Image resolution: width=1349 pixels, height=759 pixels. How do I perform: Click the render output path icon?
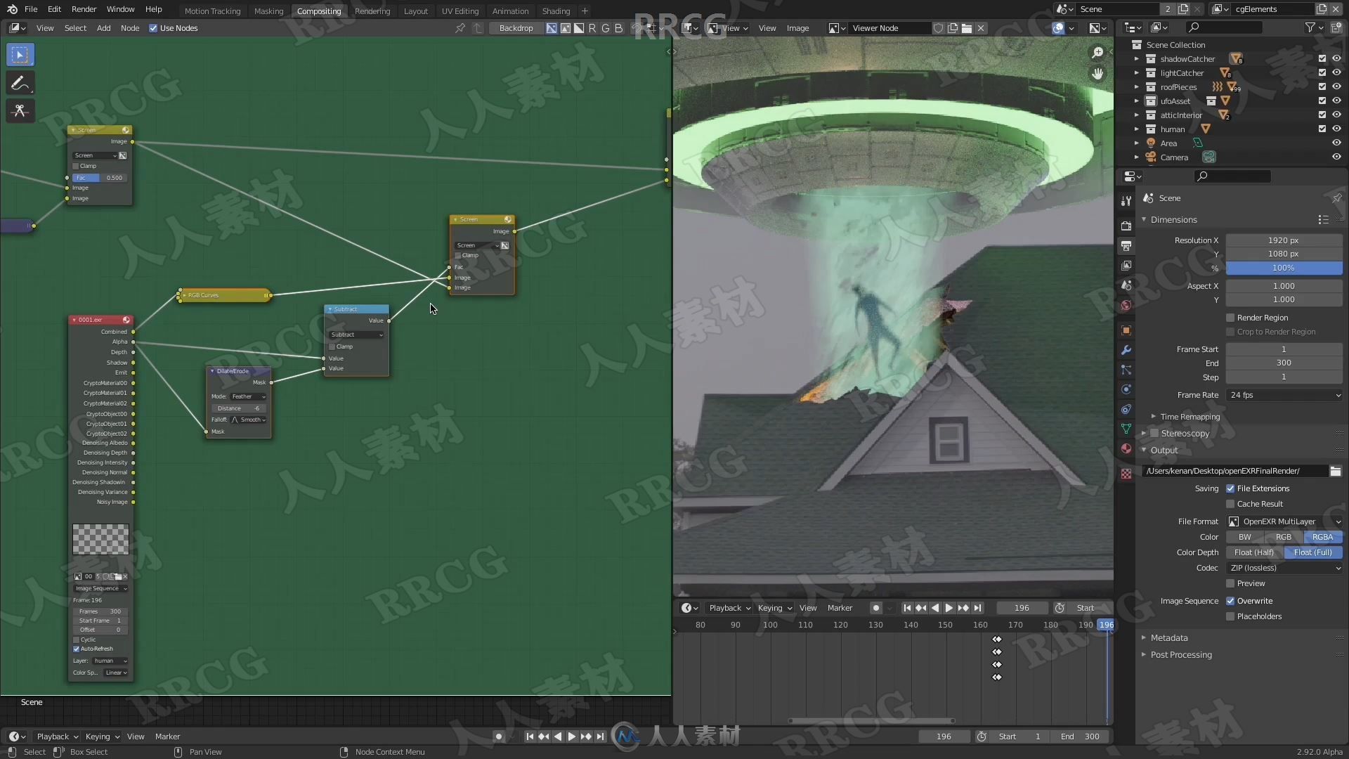point(1336,470)
